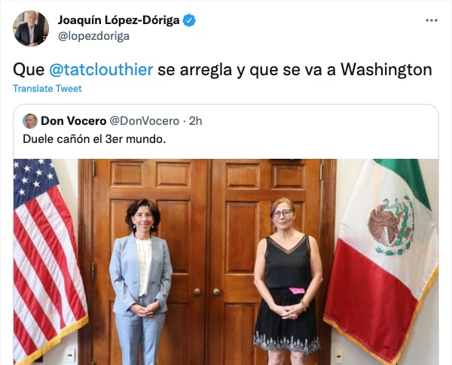This screenshot has height=365, width=452.
Task: Open Don Vocero's display name
Action: (74, 121)
